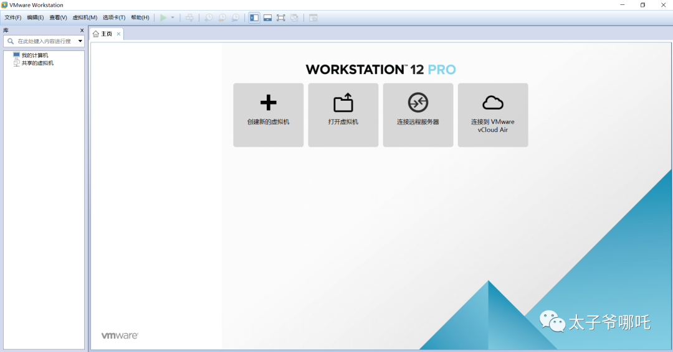Click the green power on play icon
Viewport: 673px width, 352px height.
163,17
